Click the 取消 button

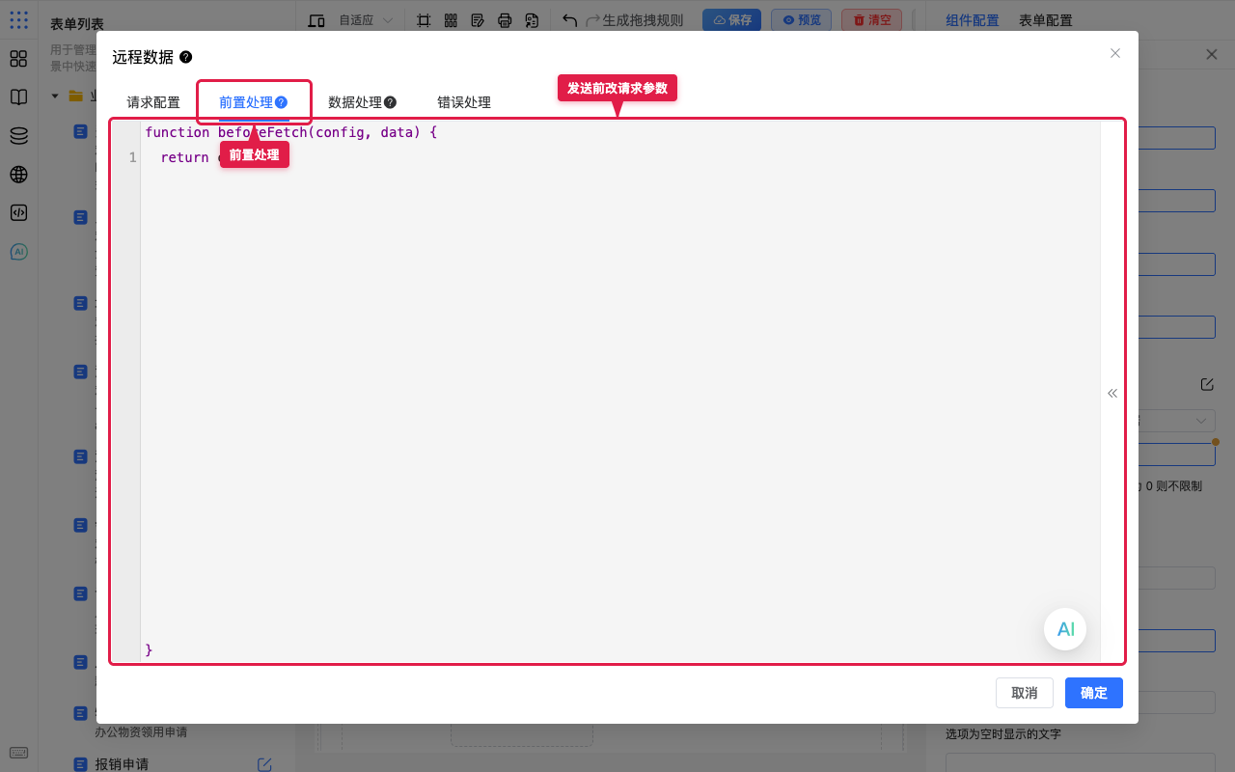1025,693
